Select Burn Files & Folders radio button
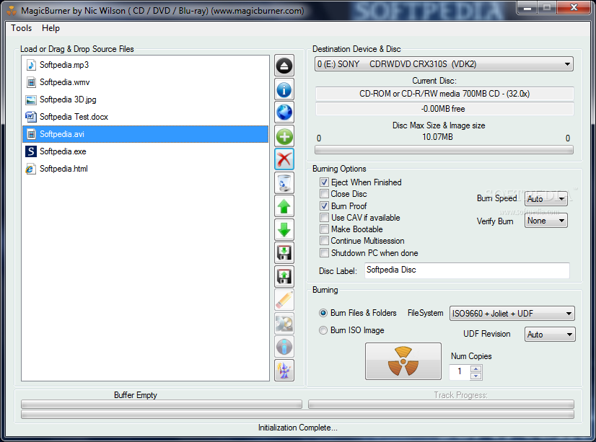Viewport: 596px width, 442px height. click(x=323, y=313)
